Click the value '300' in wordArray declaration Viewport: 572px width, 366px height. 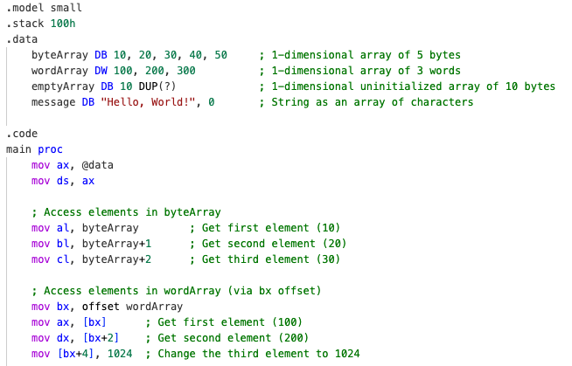[186, 71]
